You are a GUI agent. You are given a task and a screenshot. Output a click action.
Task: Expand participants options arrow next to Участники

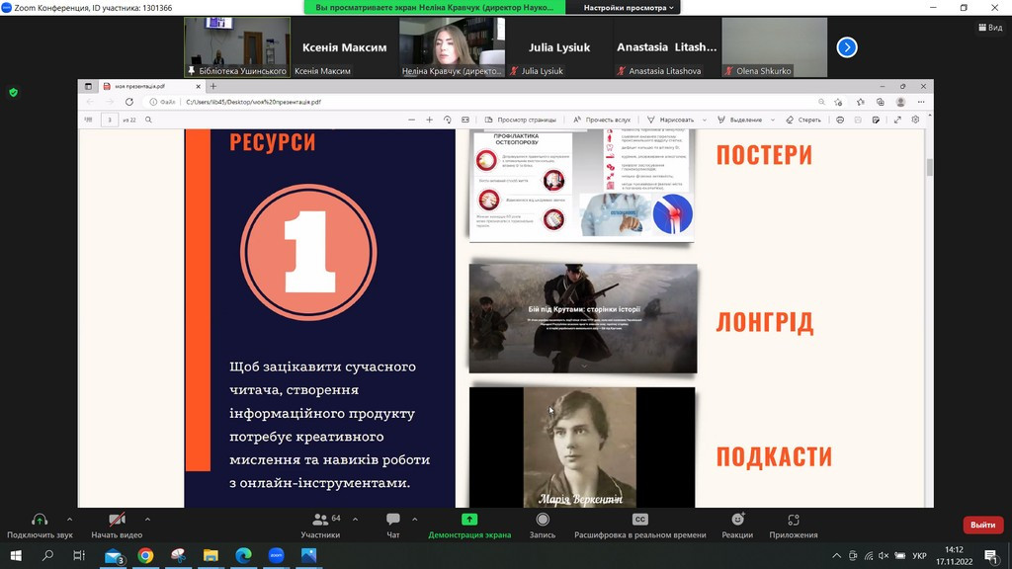(355, 519)
